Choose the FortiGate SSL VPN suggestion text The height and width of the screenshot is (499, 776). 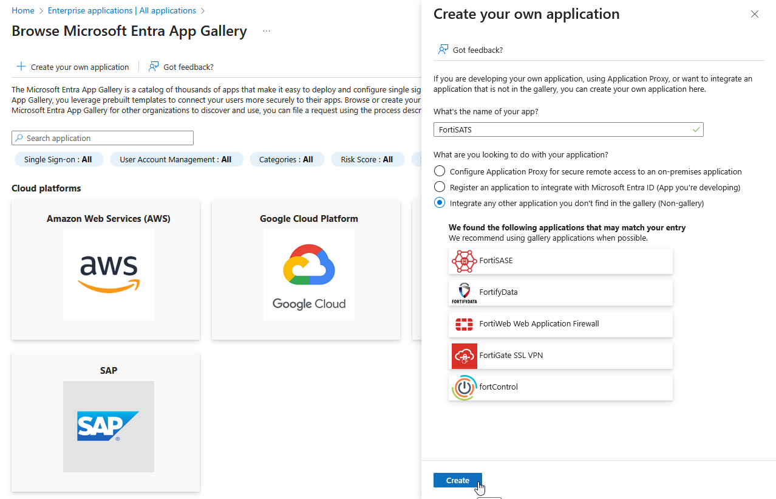pyautogui.click(x=511, y=356)
